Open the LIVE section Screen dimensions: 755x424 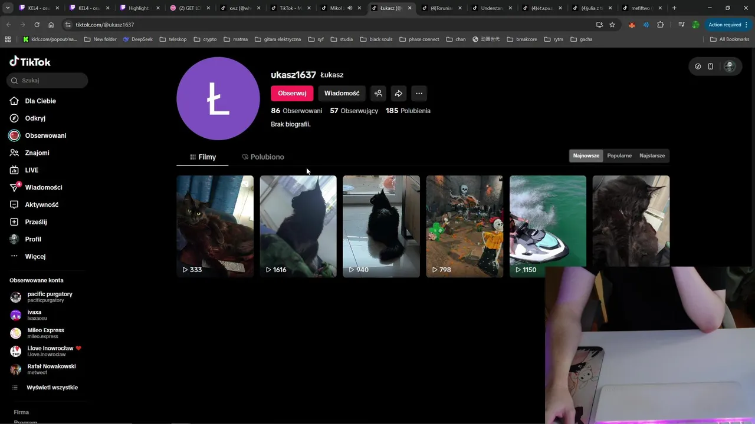(31, 170)
